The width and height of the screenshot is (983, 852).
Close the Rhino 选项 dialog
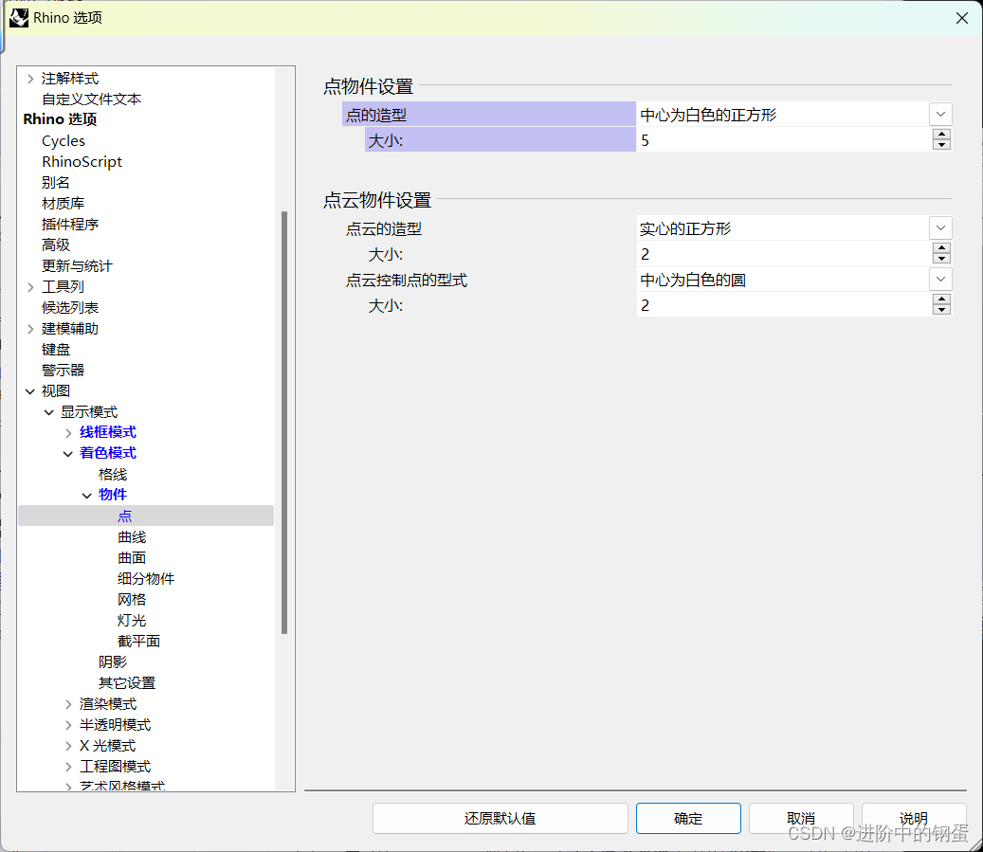coord(962,18)
